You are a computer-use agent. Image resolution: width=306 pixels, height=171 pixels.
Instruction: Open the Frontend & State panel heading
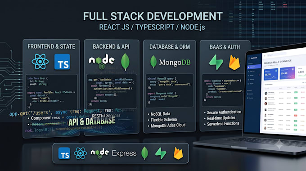(x=51, y=46)
